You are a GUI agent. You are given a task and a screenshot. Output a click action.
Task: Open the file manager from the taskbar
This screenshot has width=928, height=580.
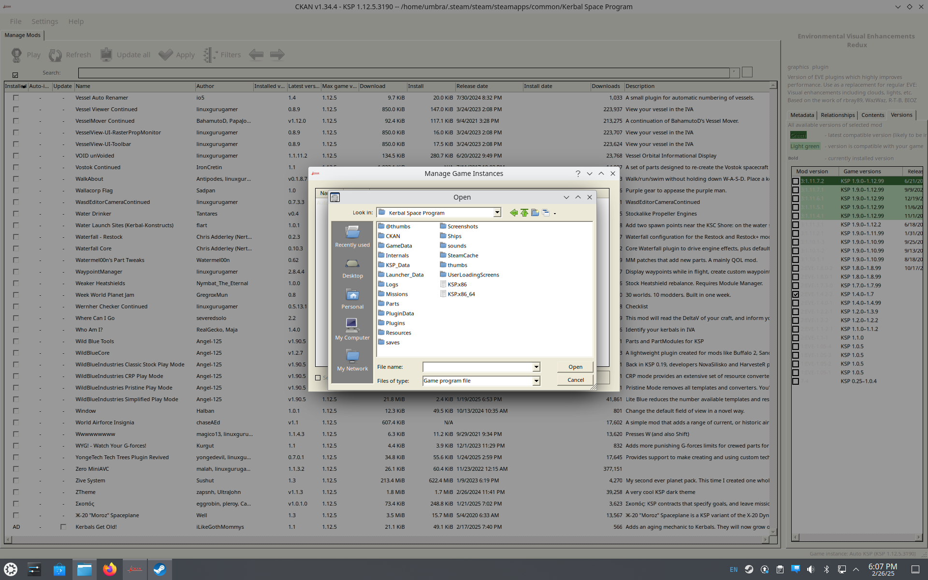click(x=85, y=569)
